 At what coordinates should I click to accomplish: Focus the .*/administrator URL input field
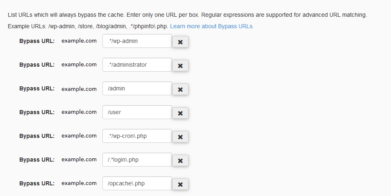tap(137, 65)
